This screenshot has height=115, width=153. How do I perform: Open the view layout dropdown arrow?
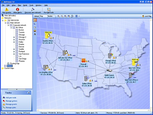[x=79, y=16]
